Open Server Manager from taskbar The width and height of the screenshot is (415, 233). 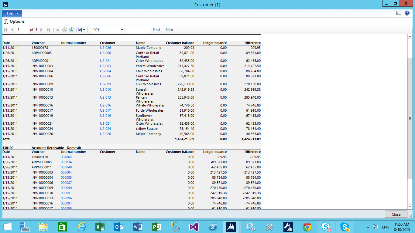(24, 227)
